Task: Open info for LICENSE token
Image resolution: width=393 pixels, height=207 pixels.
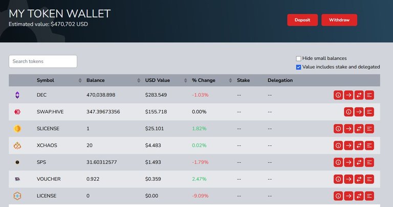Action: (x=338, y=196)
